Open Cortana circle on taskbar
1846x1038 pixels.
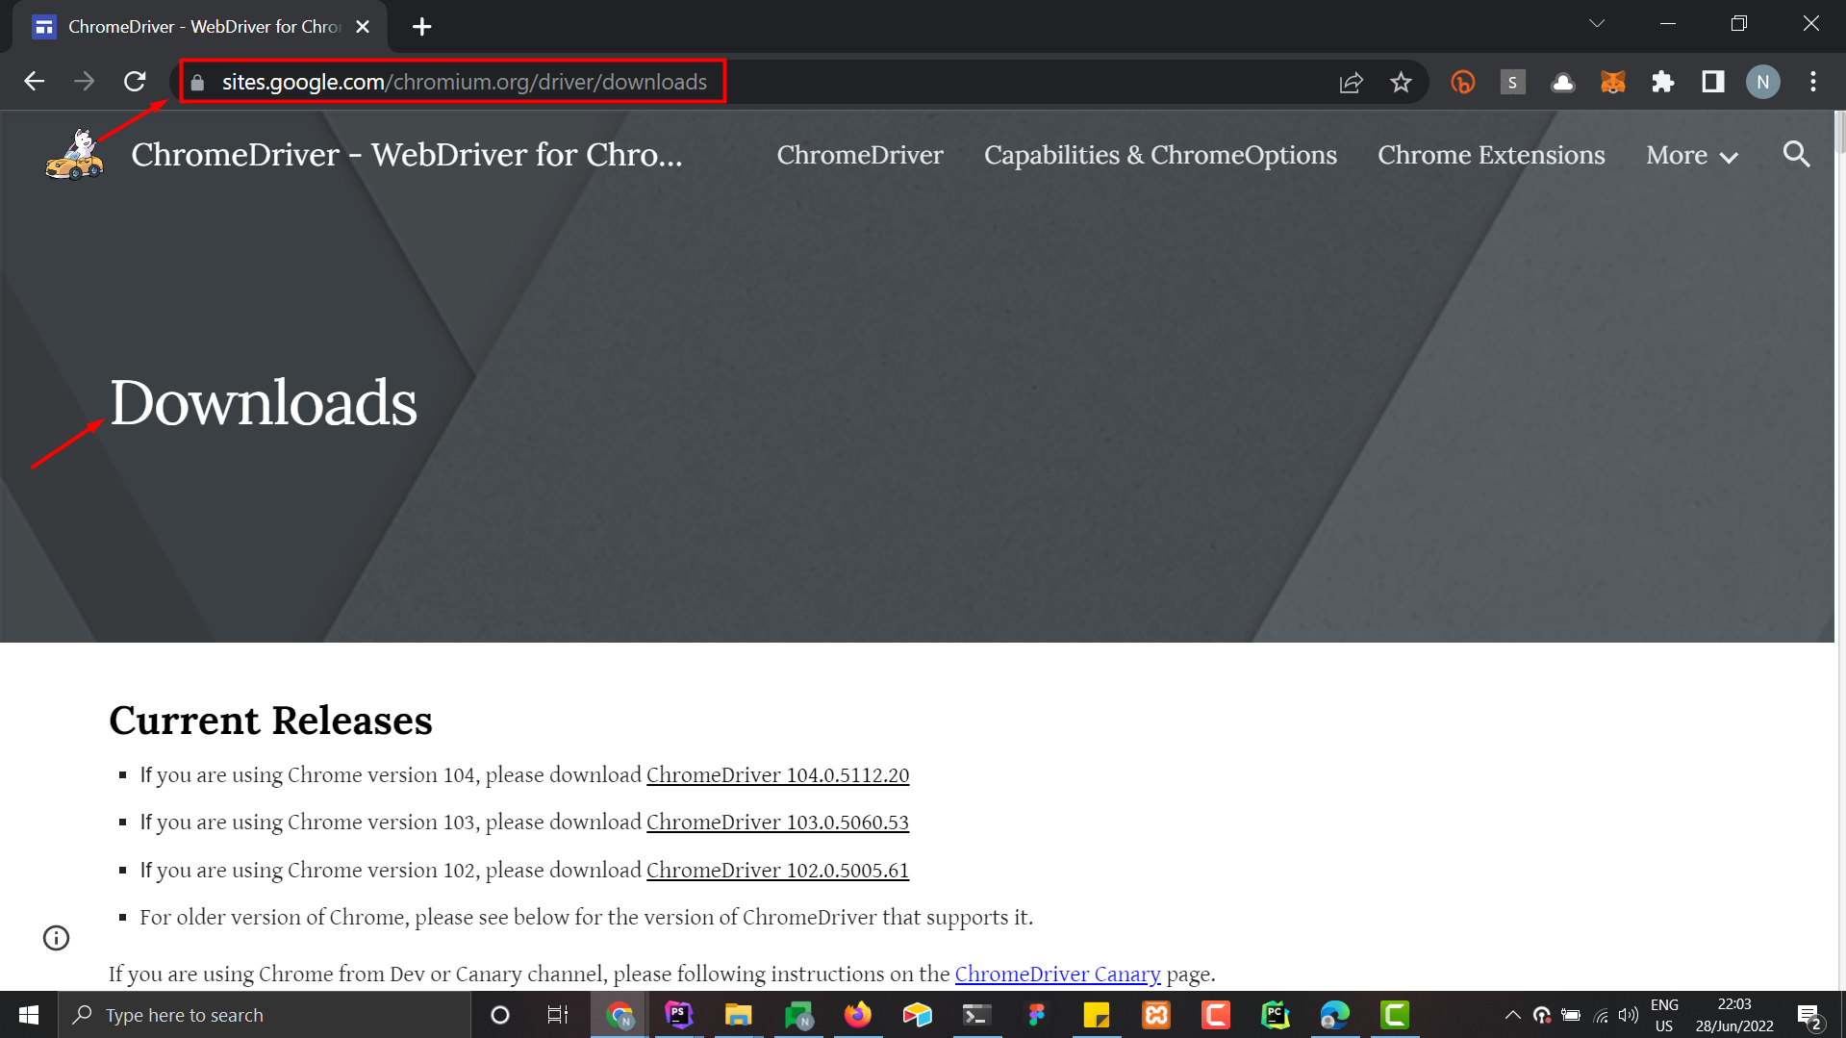[499, 1015]
